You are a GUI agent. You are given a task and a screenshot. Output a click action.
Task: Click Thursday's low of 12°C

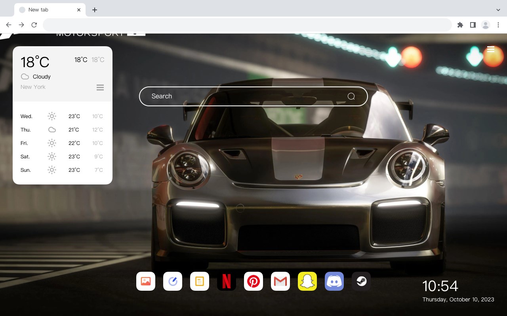97,130
